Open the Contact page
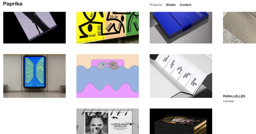The width and height of the screenshot is (256, 134). tap(185, 5)
